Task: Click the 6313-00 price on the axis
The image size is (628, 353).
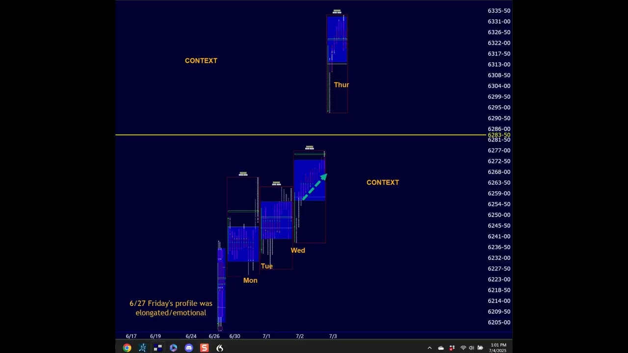Action: [499, 65]
